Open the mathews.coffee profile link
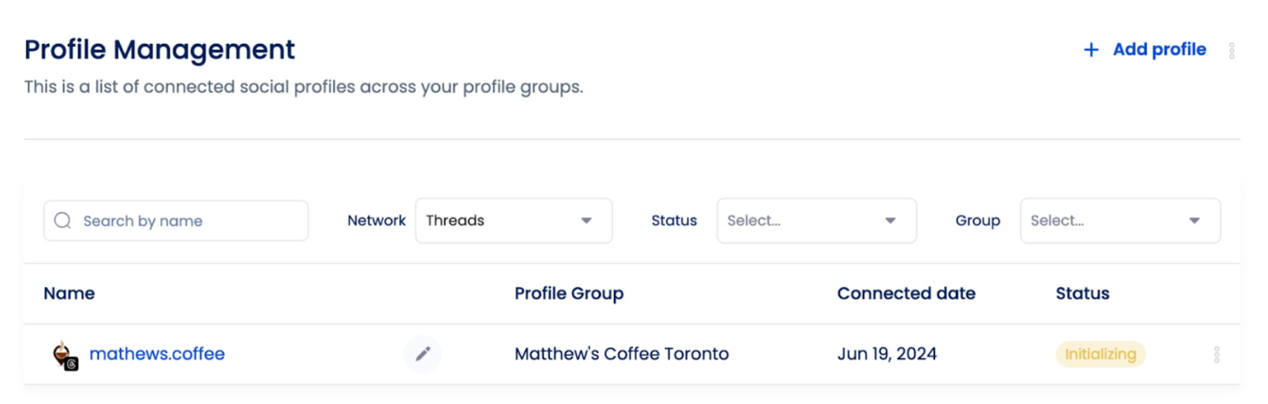Image resolution: width=1268 pixels, height=404 pixels. (x=157, y=354)
